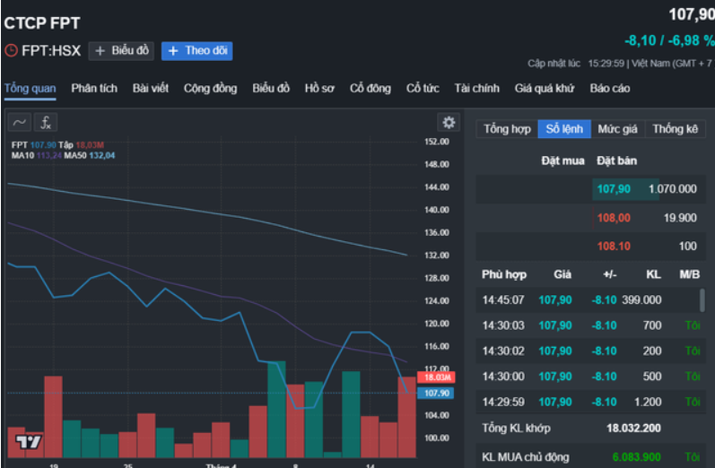Click the FPT 107.90 legend label
Viewport: 715px width, 468px height.
pyautogui.click(x=34, y=145)
